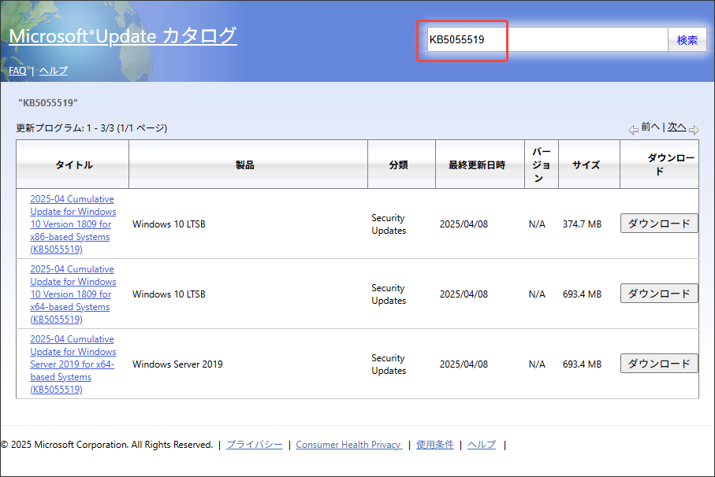The image size is (715, 477).
Task: Open the ヘルプ link in header
Action: pyautogui.click(x=54, y=71)
